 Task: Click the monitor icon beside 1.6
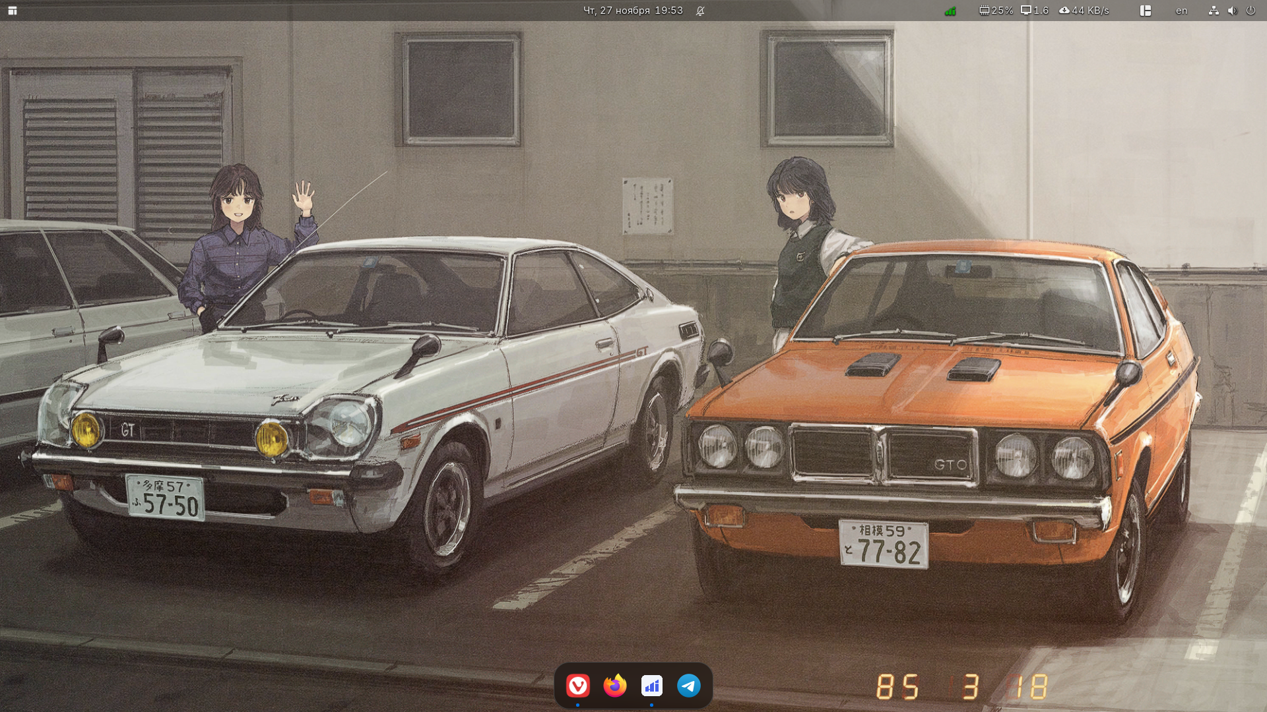pyautogui.click(x=1026, y=11)
